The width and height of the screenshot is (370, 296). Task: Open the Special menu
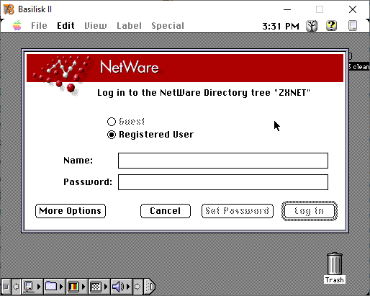168,26
